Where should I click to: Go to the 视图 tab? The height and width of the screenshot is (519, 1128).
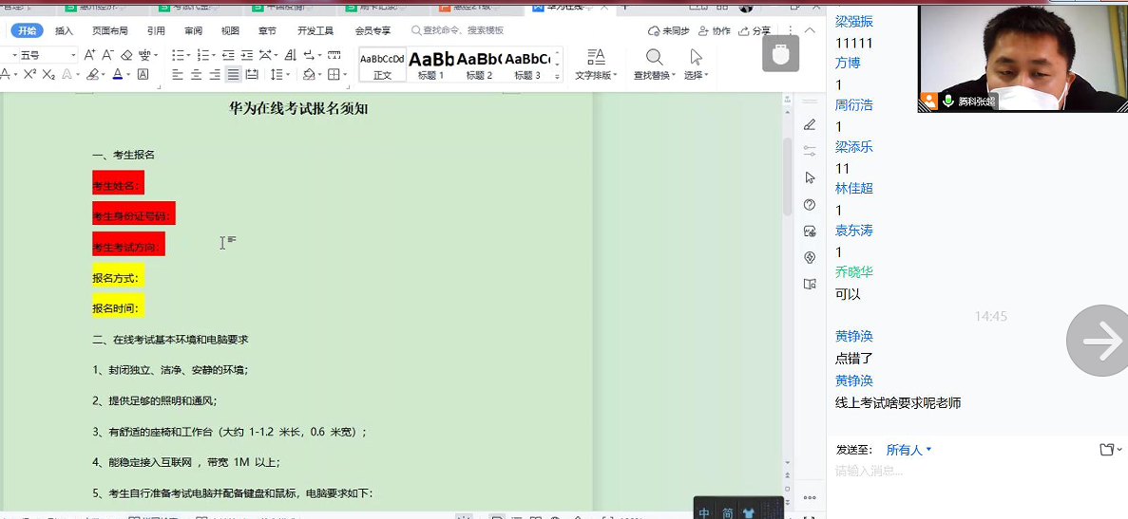pos(230,31)
